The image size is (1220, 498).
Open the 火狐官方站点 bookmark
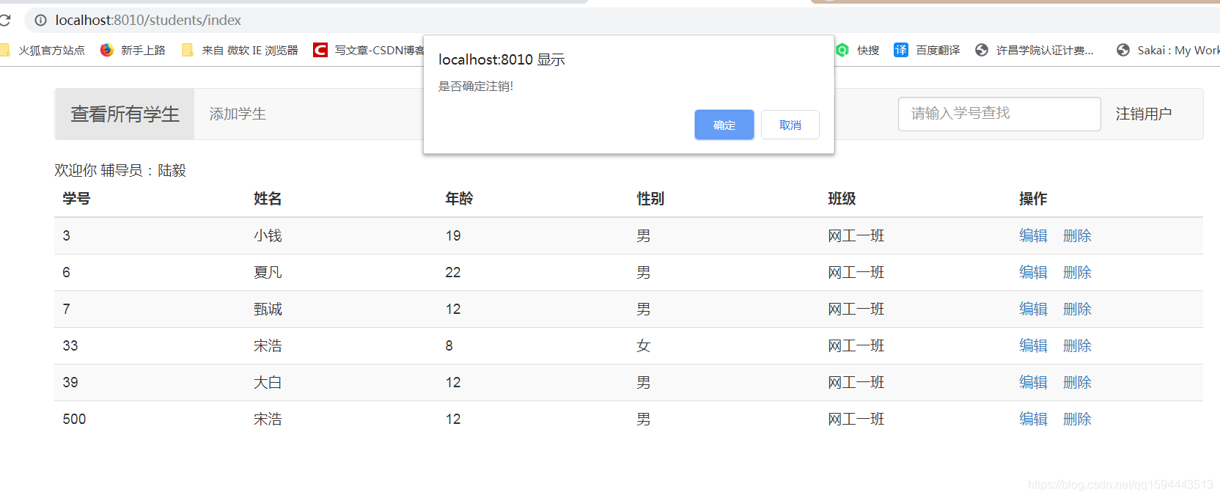point(43,50)
